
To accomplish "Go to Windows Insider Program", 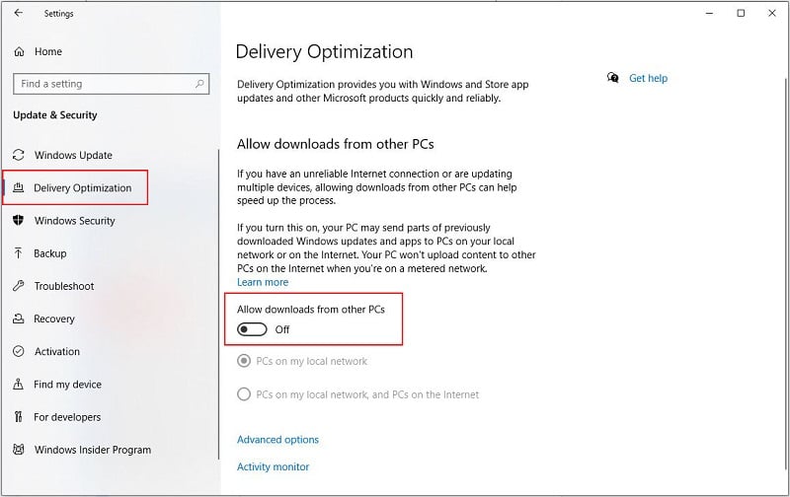I will pos(92,450).
